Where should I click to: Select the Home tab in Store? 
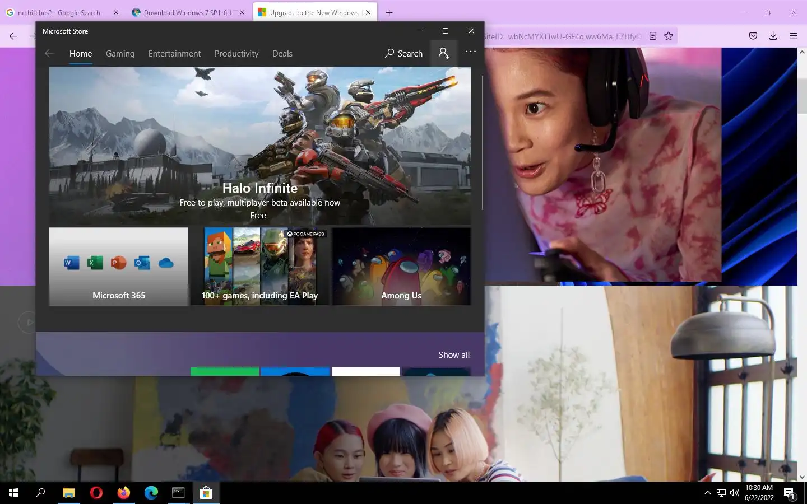coord(81,54)
